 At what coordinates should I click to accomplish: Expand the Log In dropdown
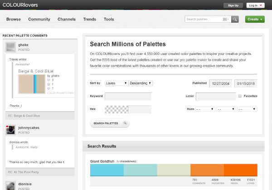(x=255, y=5)
